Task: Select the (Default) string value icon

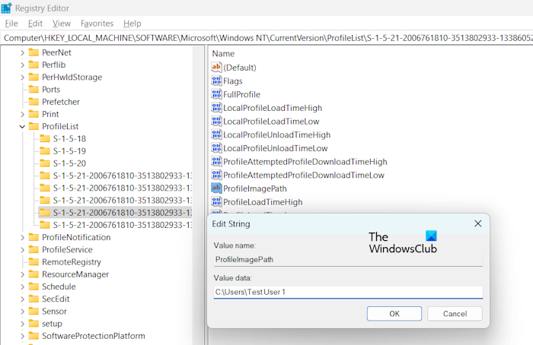Action: (x=216, y=67)
